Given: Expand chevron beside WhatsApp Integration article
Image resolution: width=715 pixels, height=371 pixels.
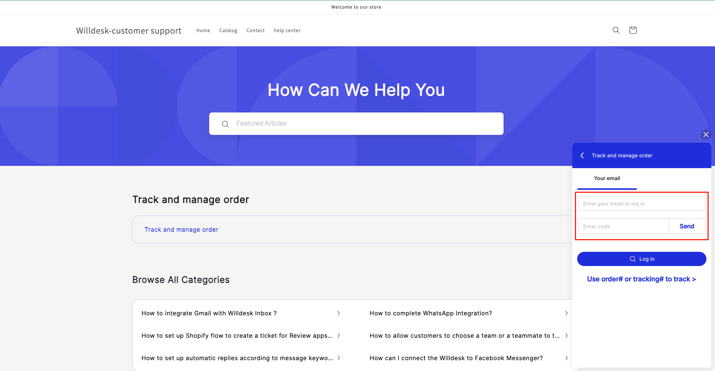Looking at the screenshot, I should coord(567,313).
